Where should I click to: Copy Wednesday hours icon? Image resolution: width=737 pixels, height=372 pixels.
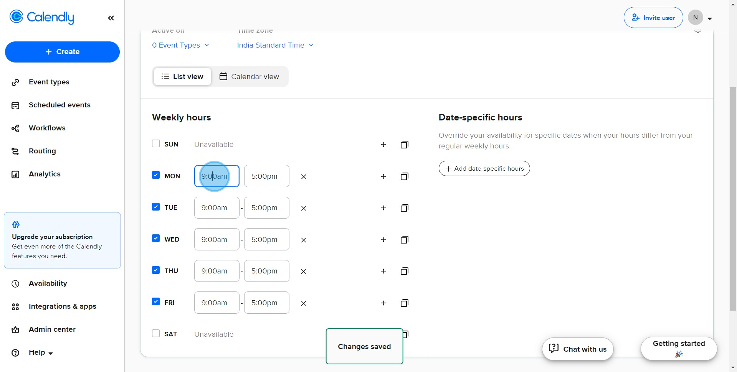pyautogui.click(x=404, y=240)
